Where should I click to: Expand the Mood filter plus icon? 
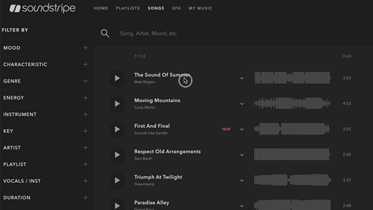(85, 48)
